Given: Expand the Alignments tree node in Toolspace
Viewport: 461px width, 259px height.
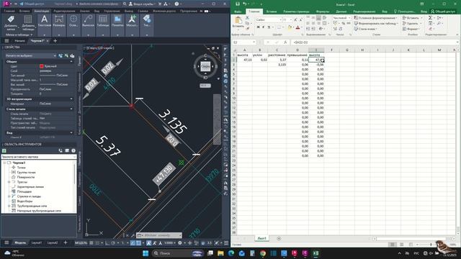Looking at the screenshot, I should tap(9, 182).
